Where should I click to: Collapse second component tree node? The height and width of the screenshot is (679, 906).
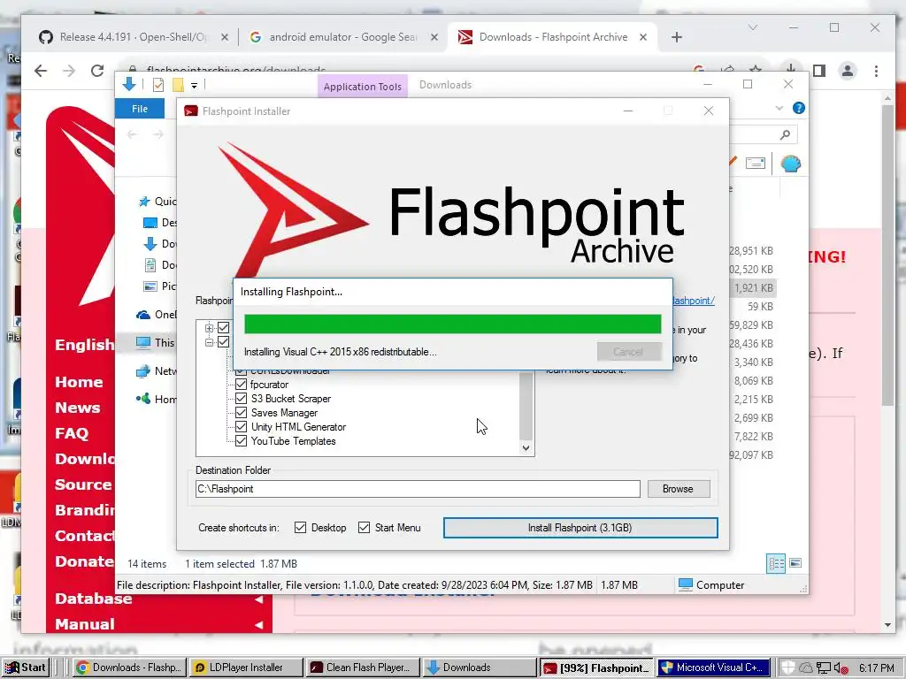click(x=209, y=342)
